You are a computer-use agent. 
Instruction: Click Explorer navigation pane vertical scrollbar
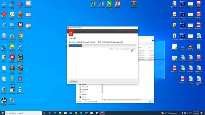(x=102, y=89)
